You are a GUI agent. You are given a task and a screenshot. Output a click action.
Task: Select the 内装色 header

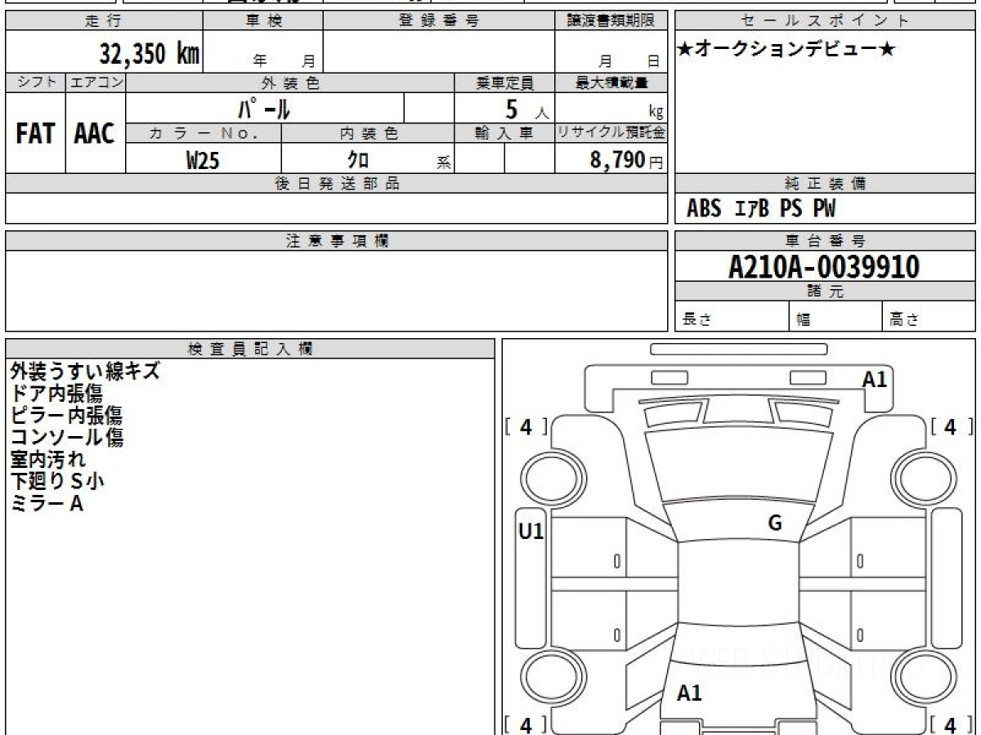click(368, 133)
